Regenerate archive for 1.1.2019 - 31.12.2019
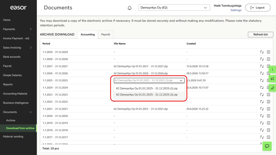Viewport: 276px width, 155px height. click(x=262, y=123)
